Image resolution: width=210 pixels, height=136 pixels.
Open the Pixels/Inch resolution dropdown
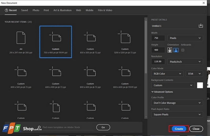[x=185, y=62]
